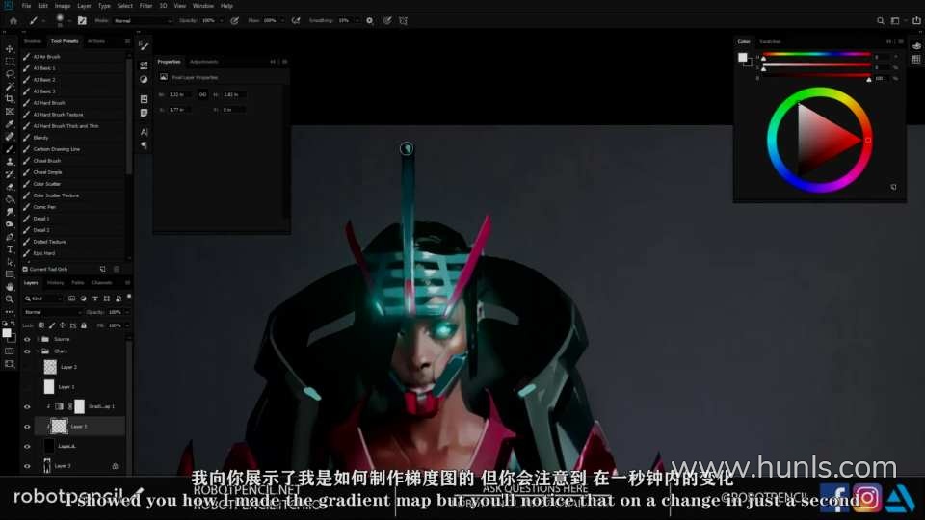Select the Rectangular Marquee tool
This screenshot has width=925, height=520.
point(10,62)
